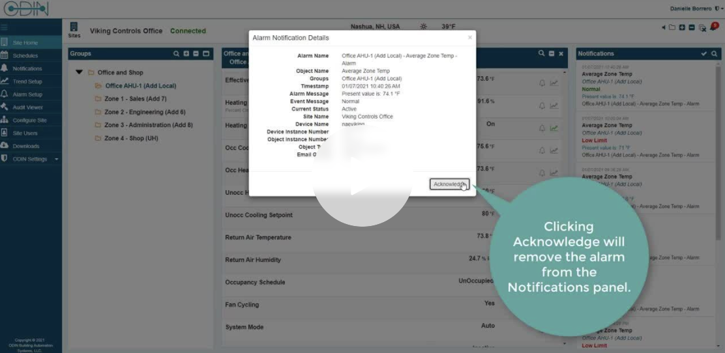Collapse the Office and Shop tree node

point(79,72)
